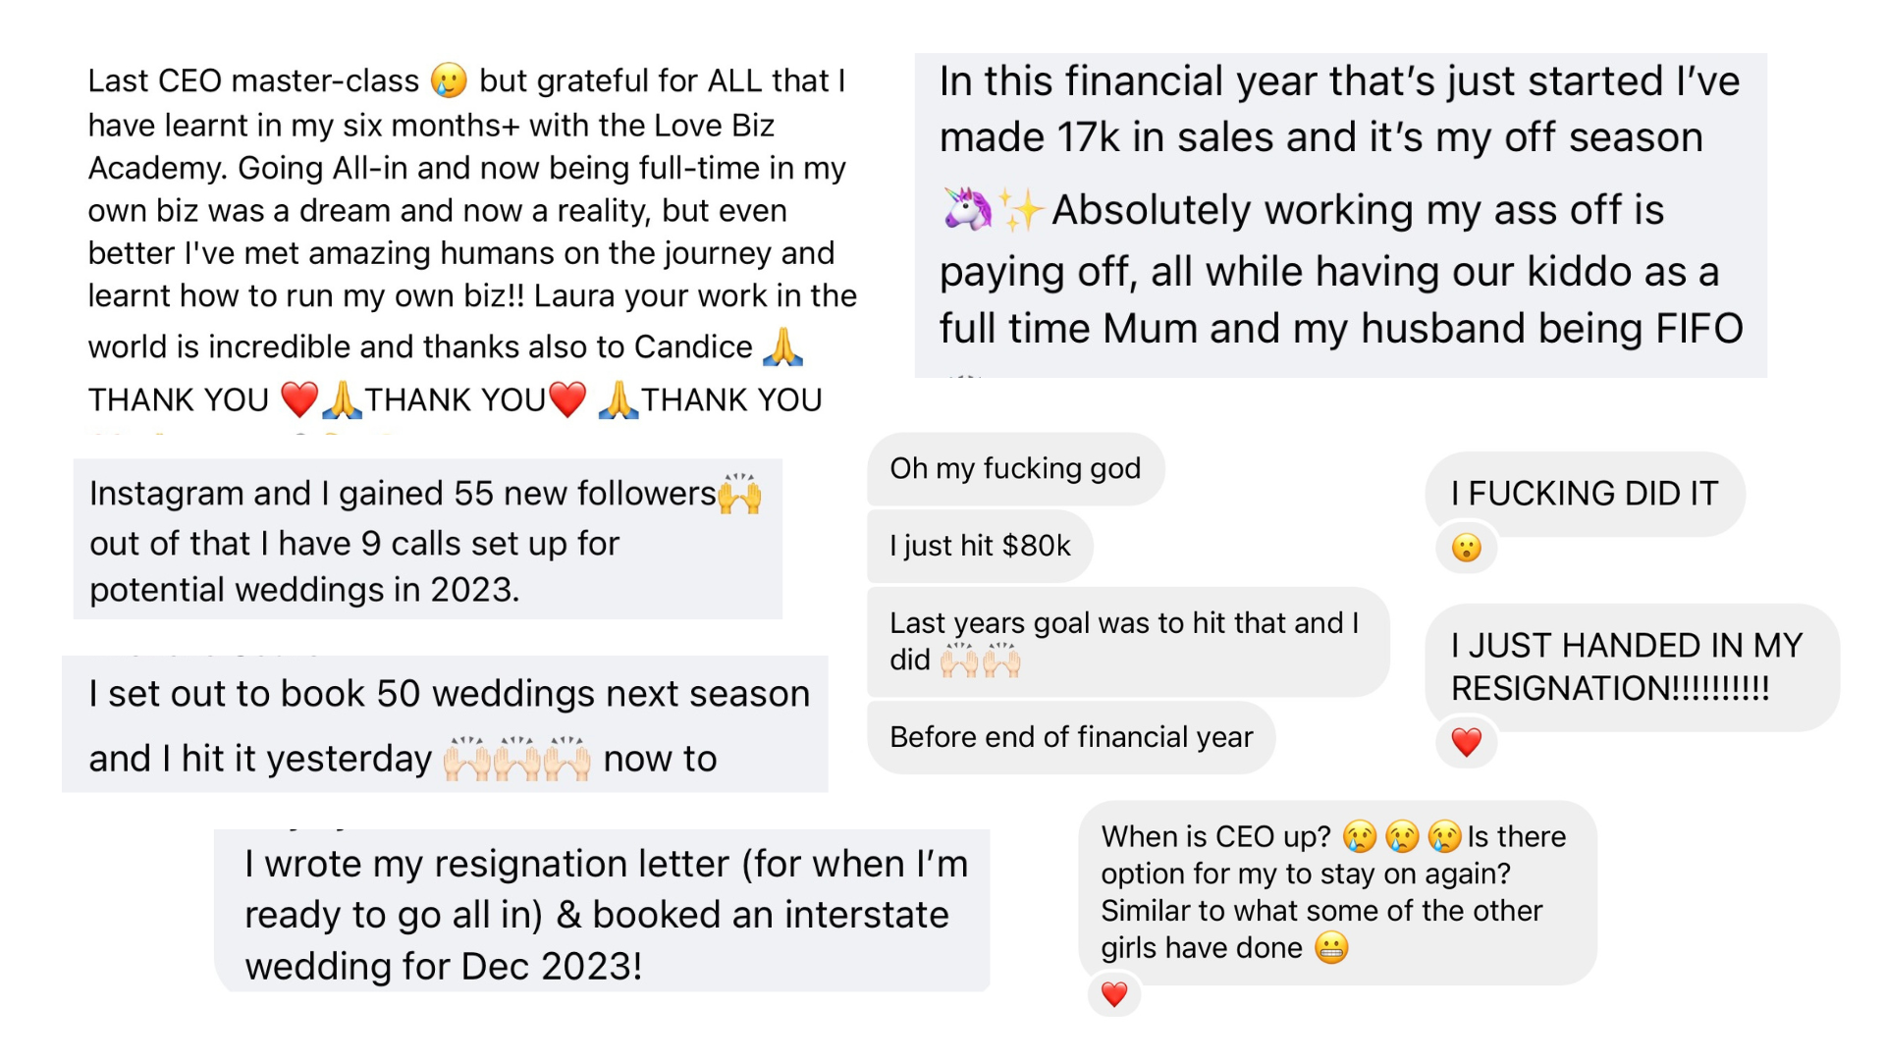Tap the heart reaction below "When is CEO up?"

tap(1113, 994)
